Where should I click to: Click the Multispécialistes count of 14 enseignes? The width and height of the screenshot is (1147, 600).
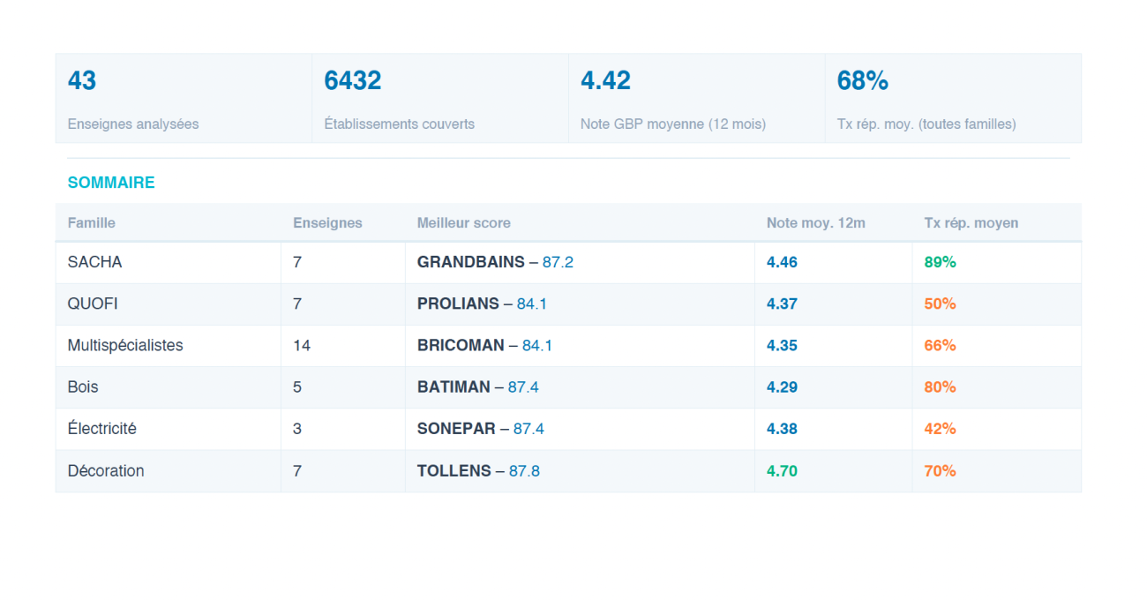tap(302, 346)
